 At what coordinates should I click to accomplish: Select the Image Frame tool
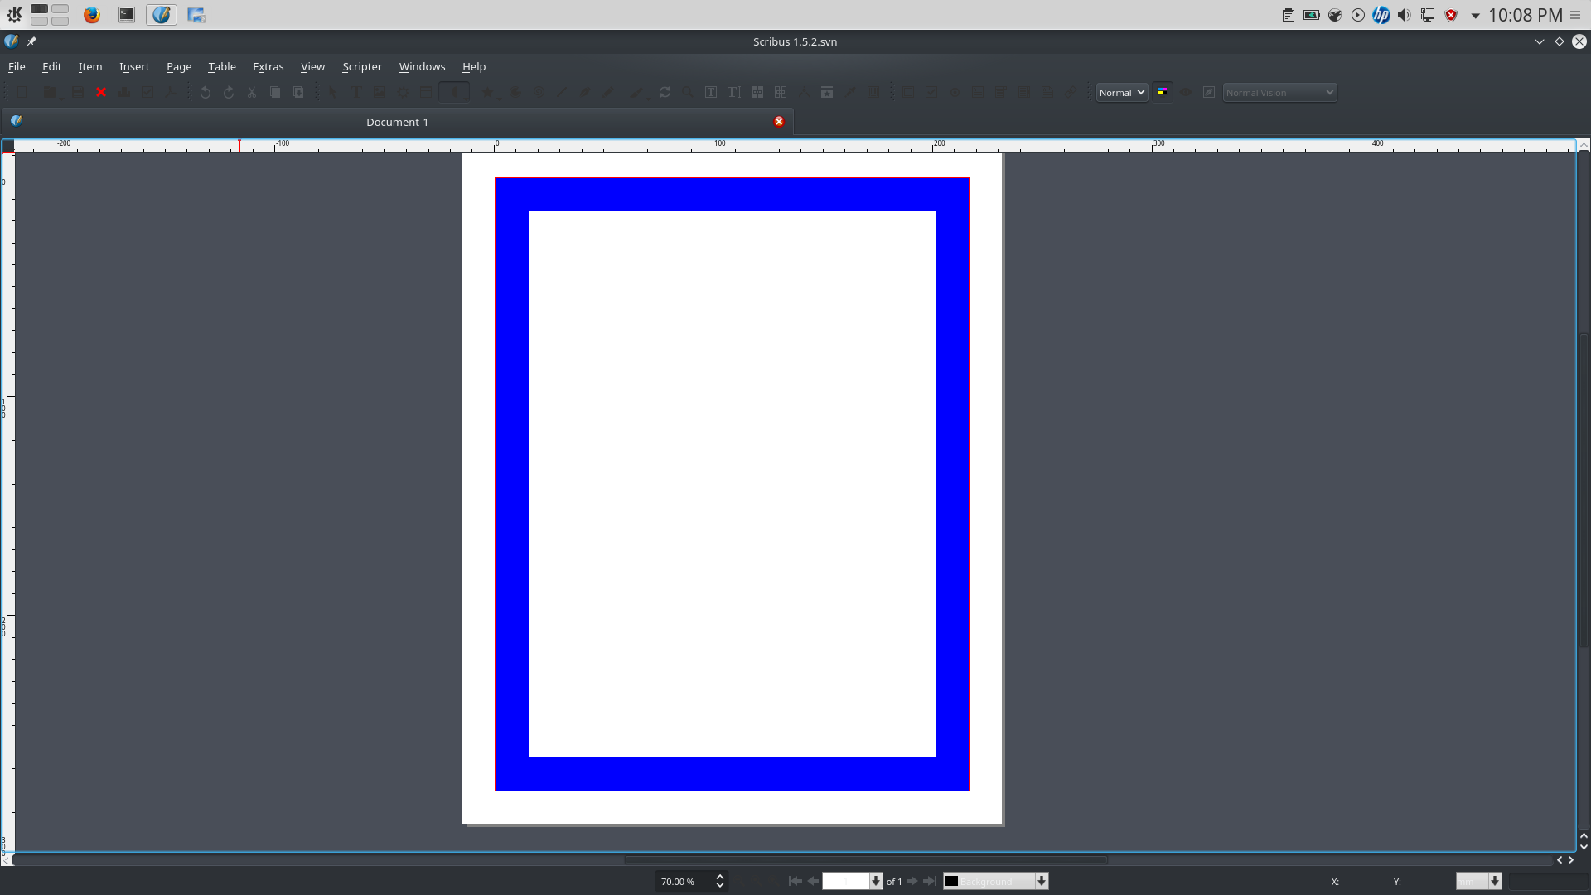(x=380, y=93)
